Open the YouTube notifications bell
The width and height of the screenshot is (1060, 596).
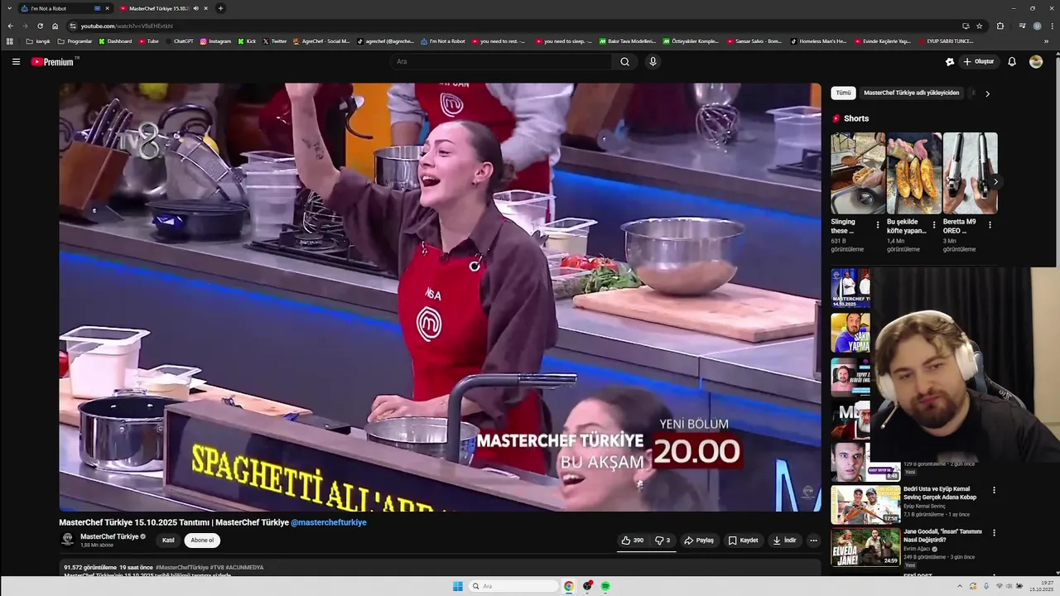(1011, 61)
